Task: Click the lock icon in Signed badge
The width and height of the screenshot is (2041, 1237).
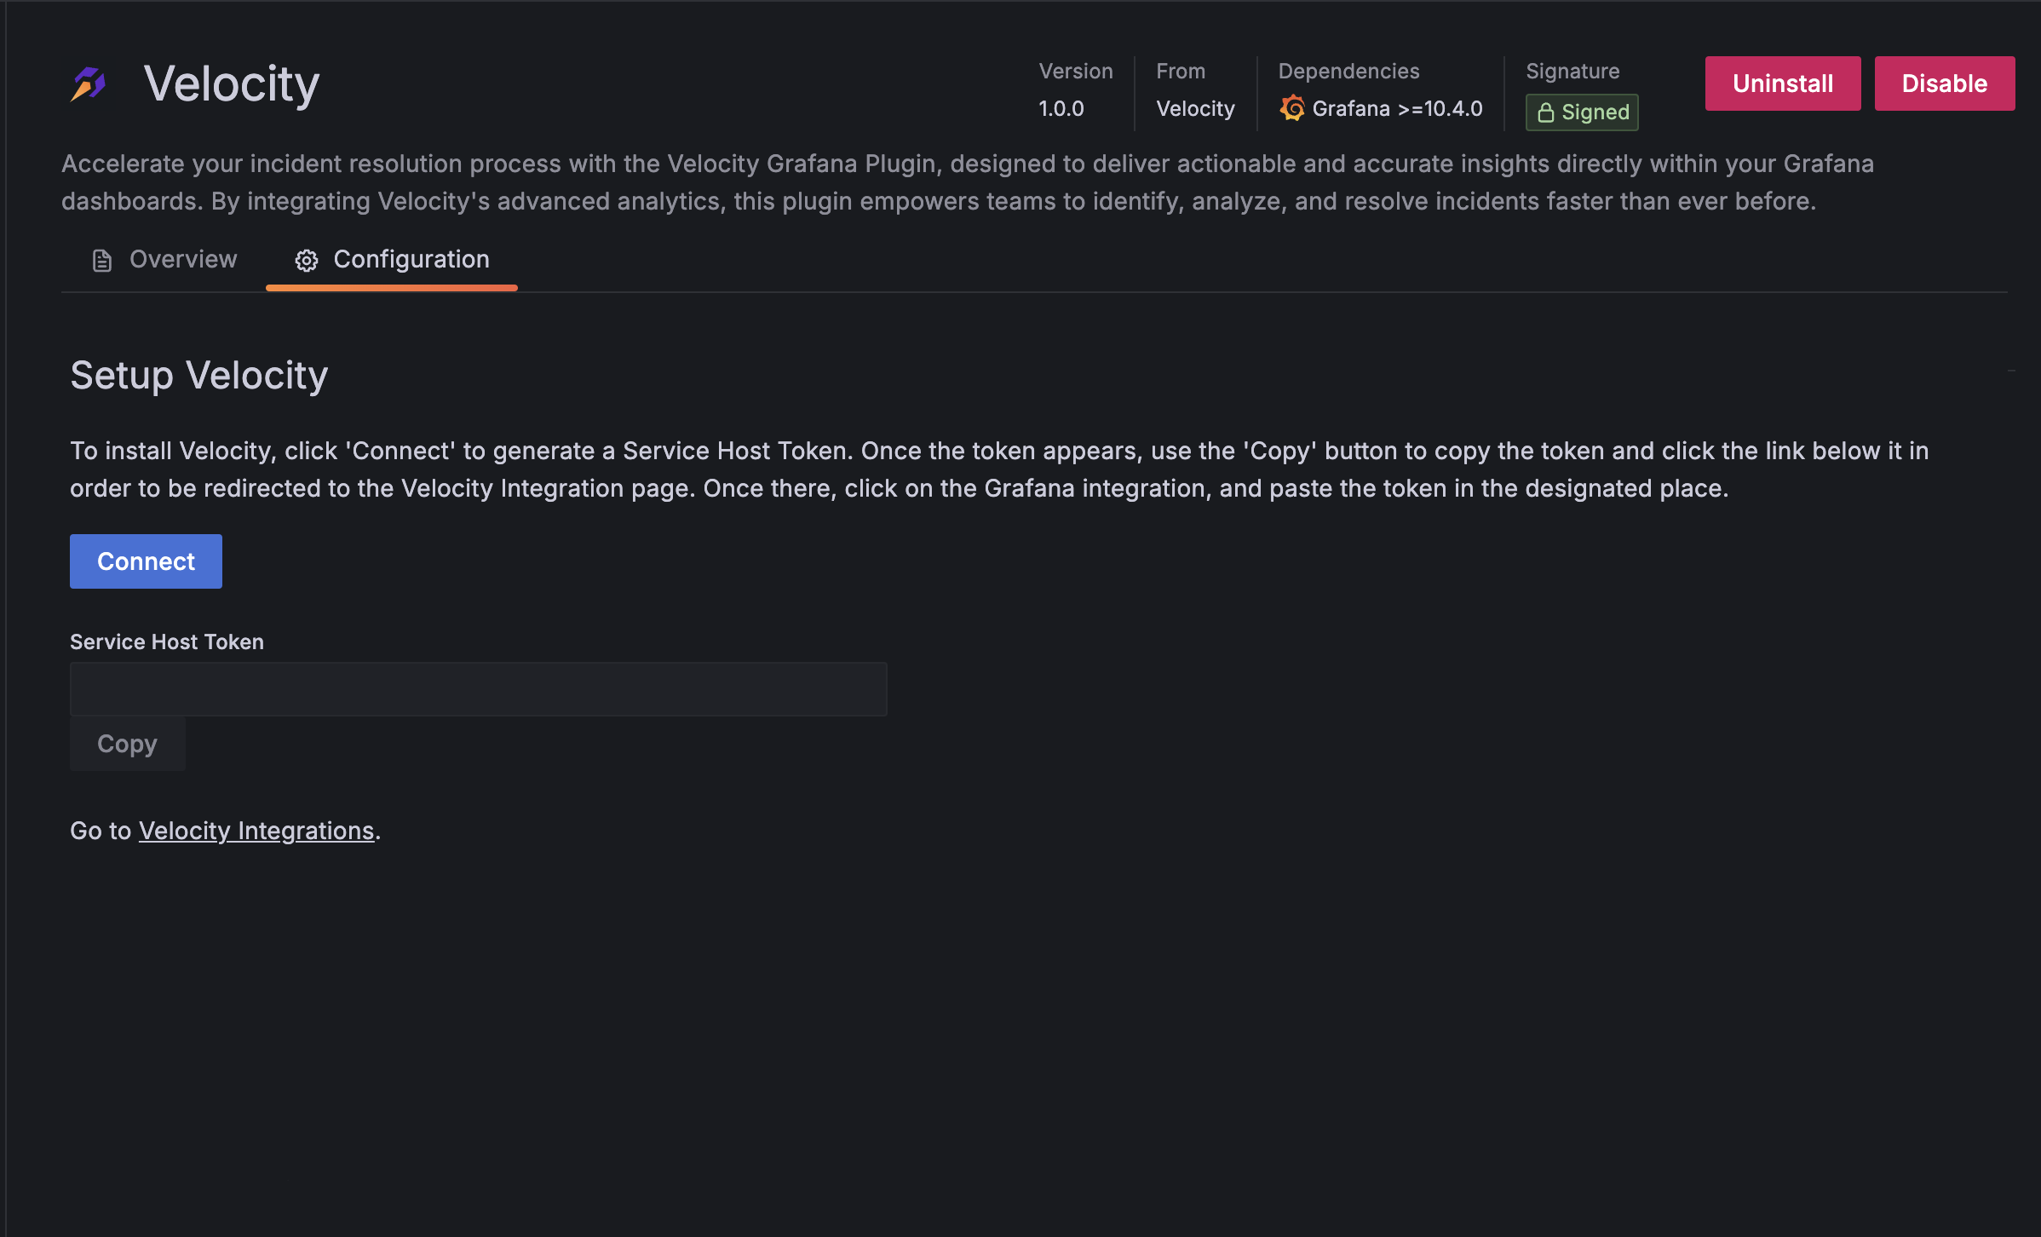Action: coord(1545,112)
